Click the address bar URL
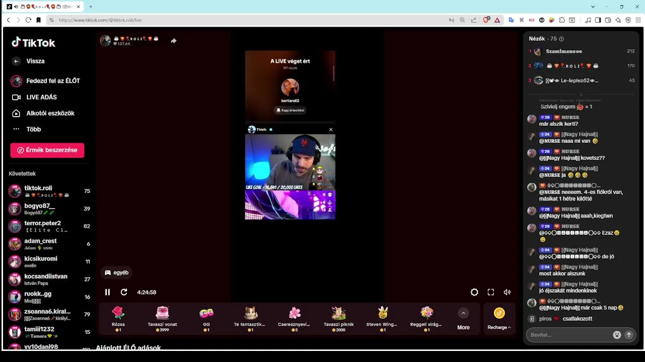Viewport: 645px width, 362px height. (100, 20)
